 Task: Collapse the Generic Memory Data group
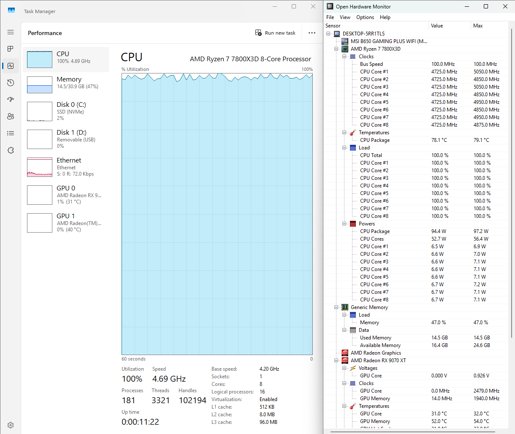344,330
